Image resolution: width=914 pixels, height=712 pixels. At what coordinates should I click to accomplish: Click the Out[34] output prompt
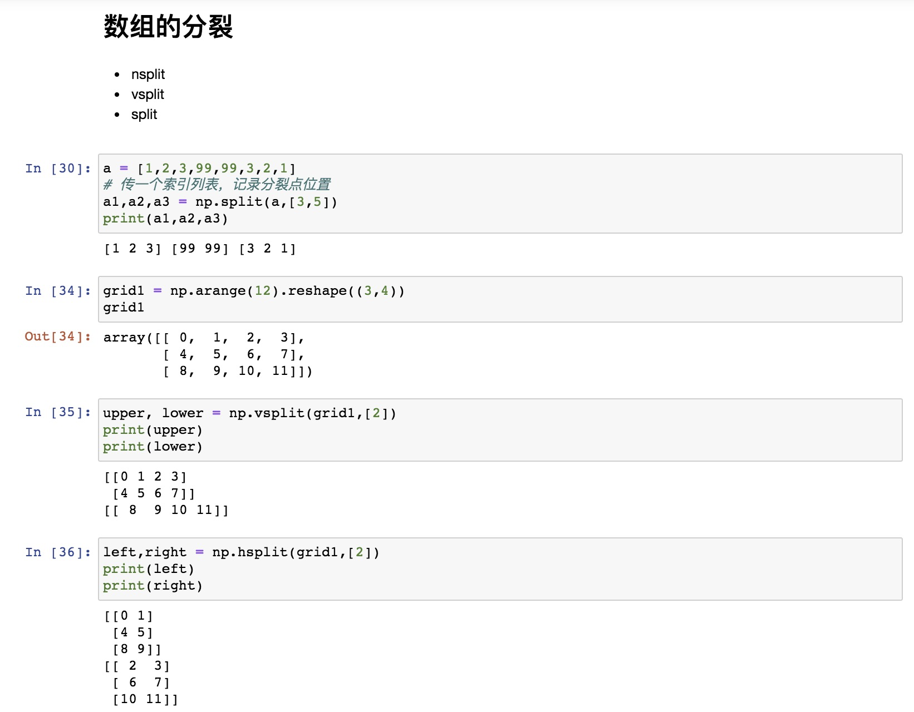[x=58, y=337]
